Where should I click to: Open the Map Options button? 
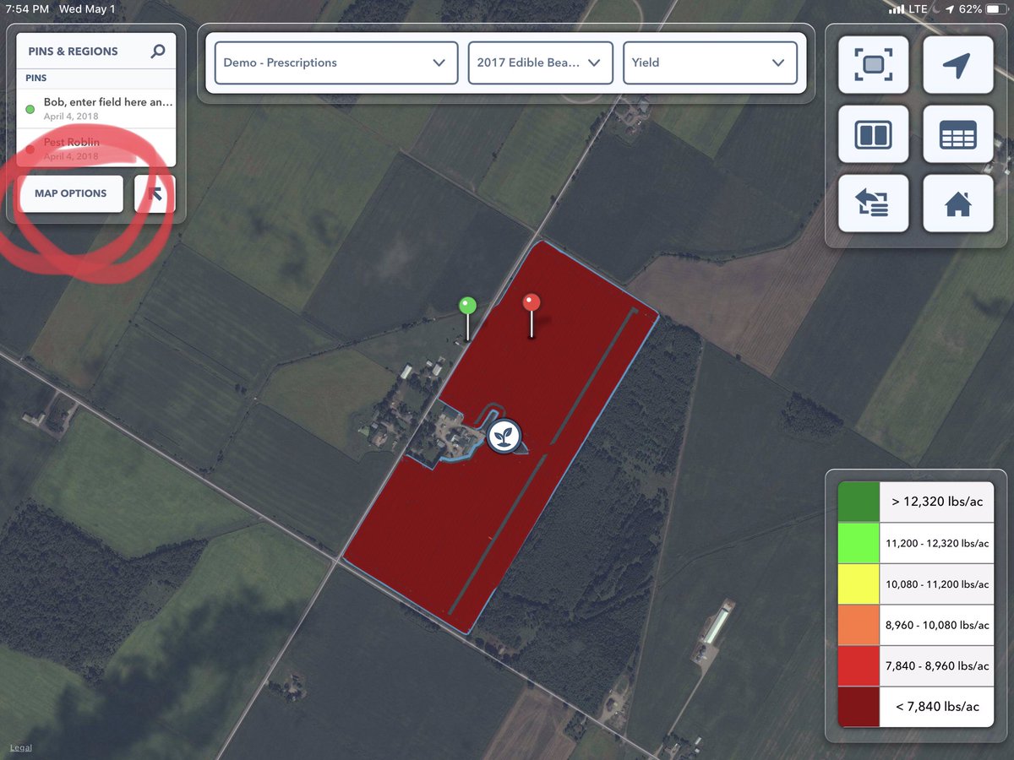[71, 193]
